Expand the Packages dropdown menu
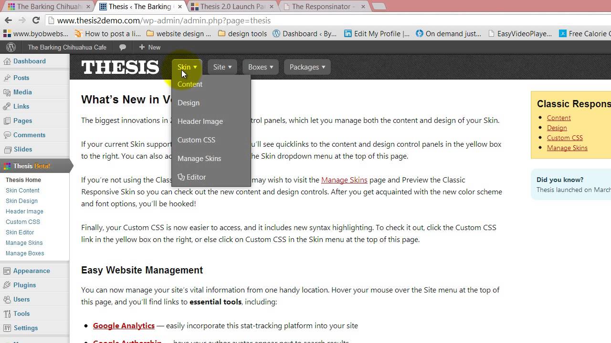The image size is (611, 343). coord(307,67)
